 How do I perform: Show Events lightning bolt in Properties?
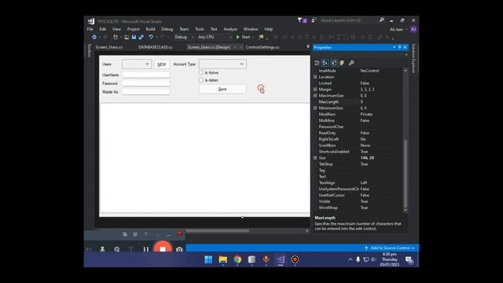point(342,63)
